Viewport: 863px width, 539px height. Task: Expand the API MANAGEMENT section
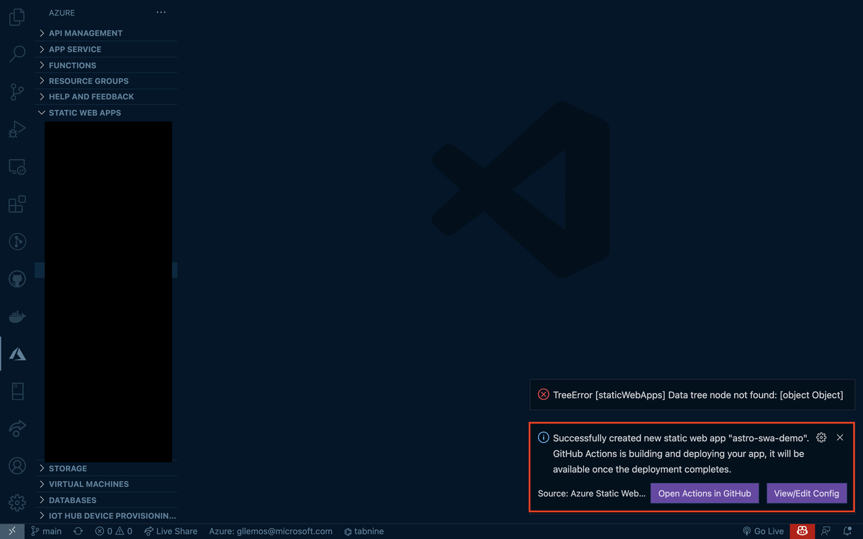(x=107, y=33)
